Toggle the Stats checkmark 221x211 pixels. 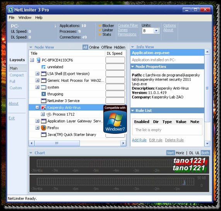click(x=100, y=35)
